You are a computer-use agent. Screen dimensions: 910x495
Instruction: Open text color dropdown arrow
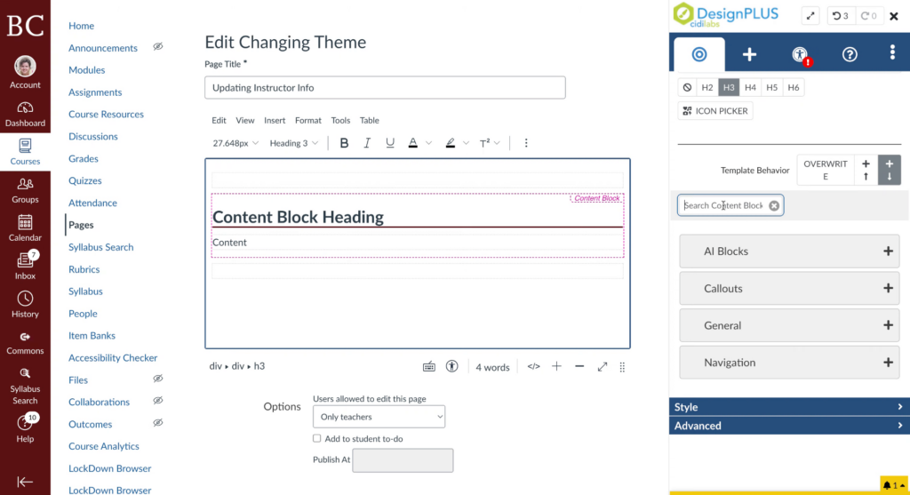(429, 143)
